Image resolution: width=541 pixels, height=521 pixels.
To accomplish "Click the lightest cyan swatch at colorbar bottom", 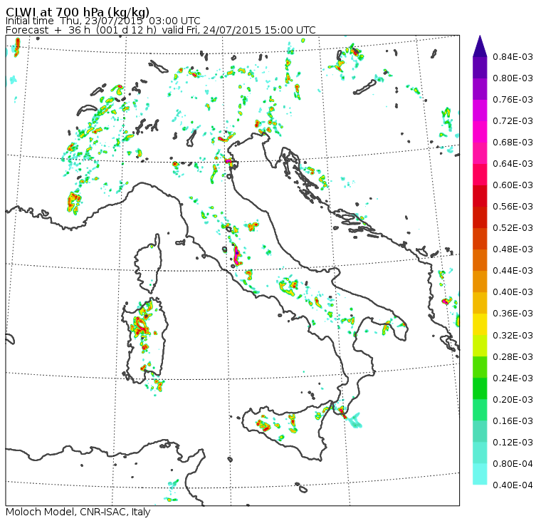I will click(x=480, y=475).
